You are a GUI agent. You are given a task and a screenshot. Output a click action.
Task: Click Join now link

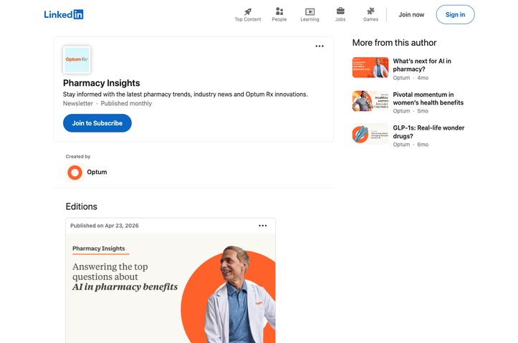tap(411, 14)
